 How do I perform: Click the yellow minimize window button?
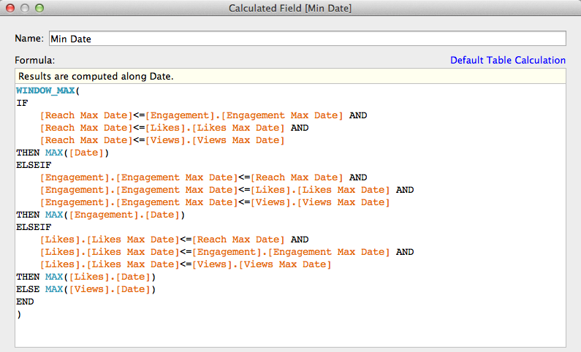point(25,8)
